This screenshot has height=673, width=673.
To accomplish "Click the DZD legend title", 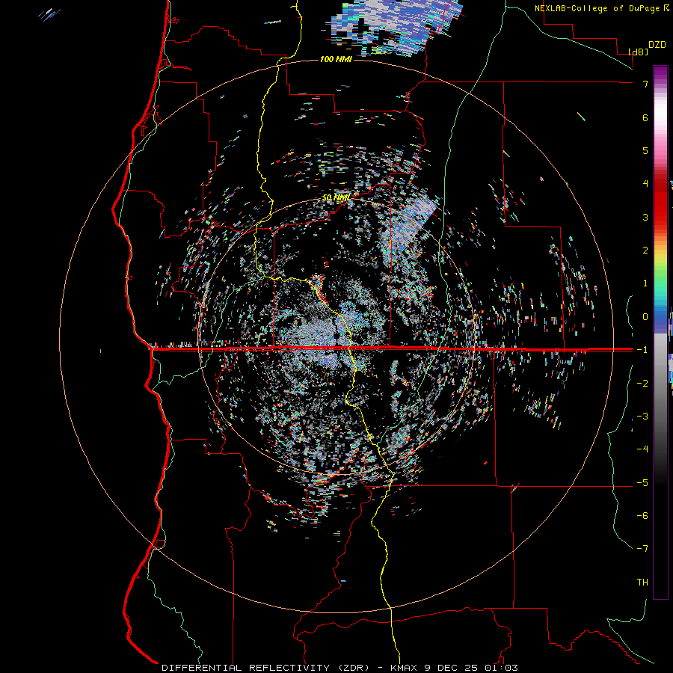I will [x=657, y=45].
